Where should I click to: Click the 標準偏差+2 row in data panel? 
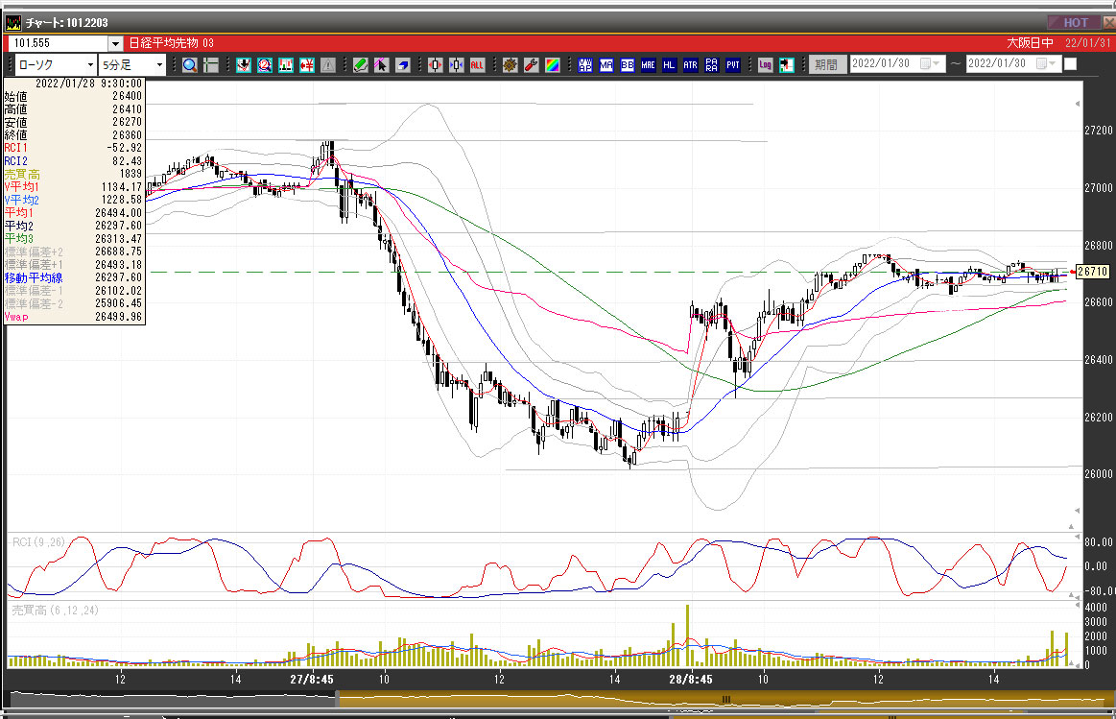pos(74,252)
